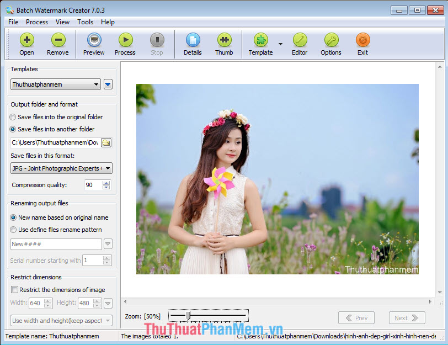Enable 'Use define files rename pattern'
The image size is (448, 345).
(13, 230)
